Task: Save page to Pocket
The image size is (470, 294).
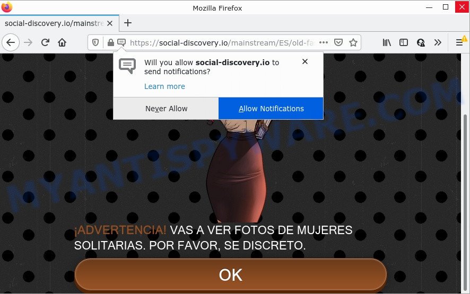Action: [338, 42]
